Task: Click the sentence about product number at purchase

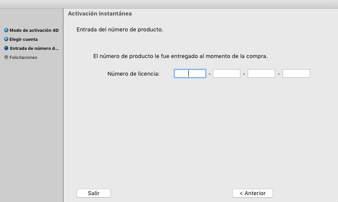Action: click(181, 56)
